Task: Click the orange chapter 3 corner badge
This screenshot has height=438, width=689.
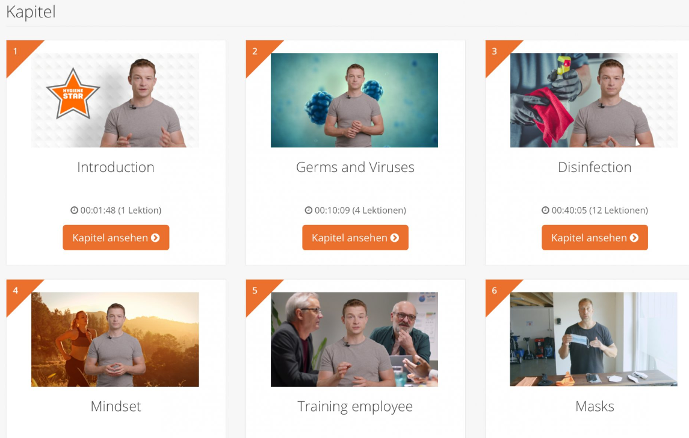Action: pyautogui.click(x=498, y=54)
